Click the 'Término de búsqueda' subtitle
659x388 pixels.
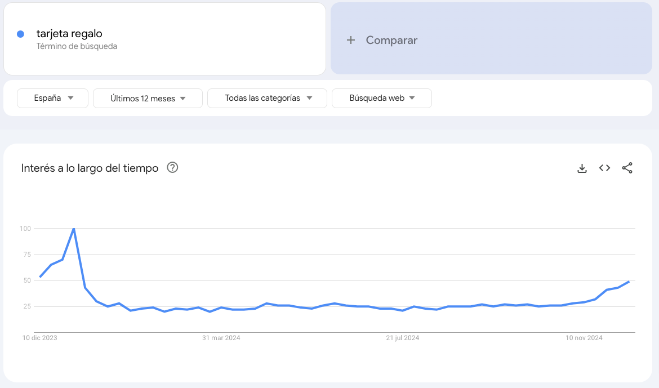pos(77,46)
